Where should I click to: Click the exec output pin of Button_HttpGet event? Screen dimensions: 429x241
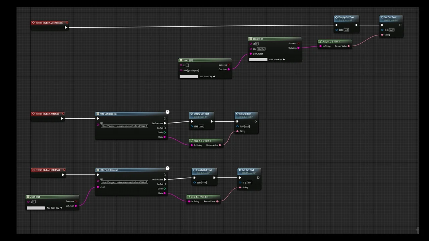(62, 118)
